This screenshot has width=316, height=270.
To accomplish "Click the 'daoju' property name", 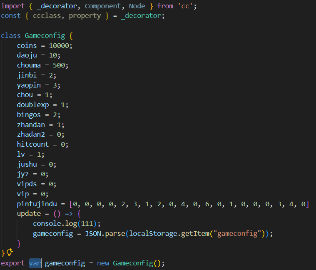I will tap(27, 55).
